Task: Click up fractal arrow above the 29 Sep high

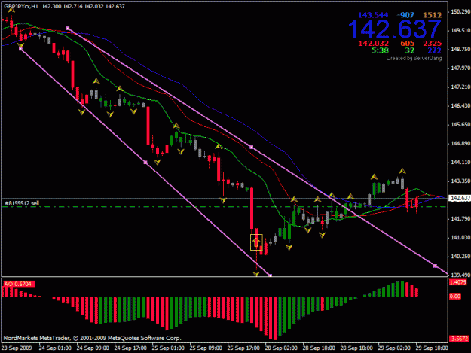Action: pos(402,172)
